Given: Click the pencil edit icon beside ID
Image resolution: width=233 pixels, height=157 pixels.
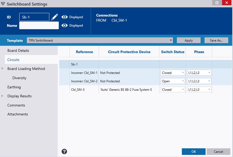Looking at the screenshot, I should 54,17.
